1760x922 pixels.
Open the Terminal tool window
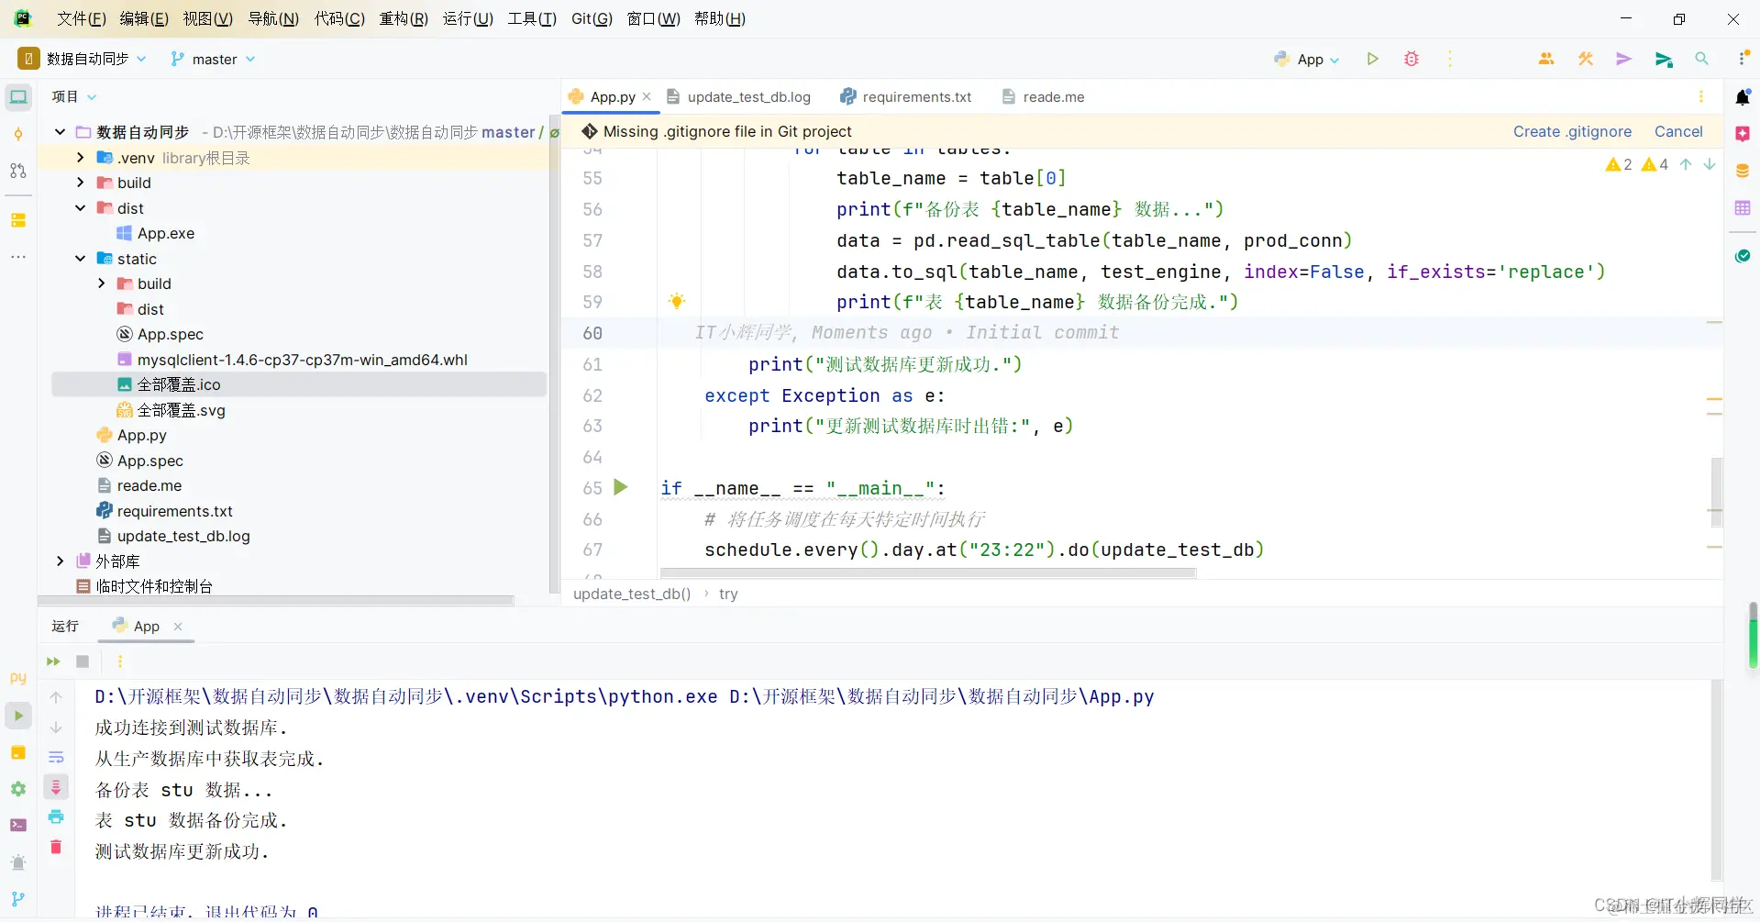pos(18,826)
